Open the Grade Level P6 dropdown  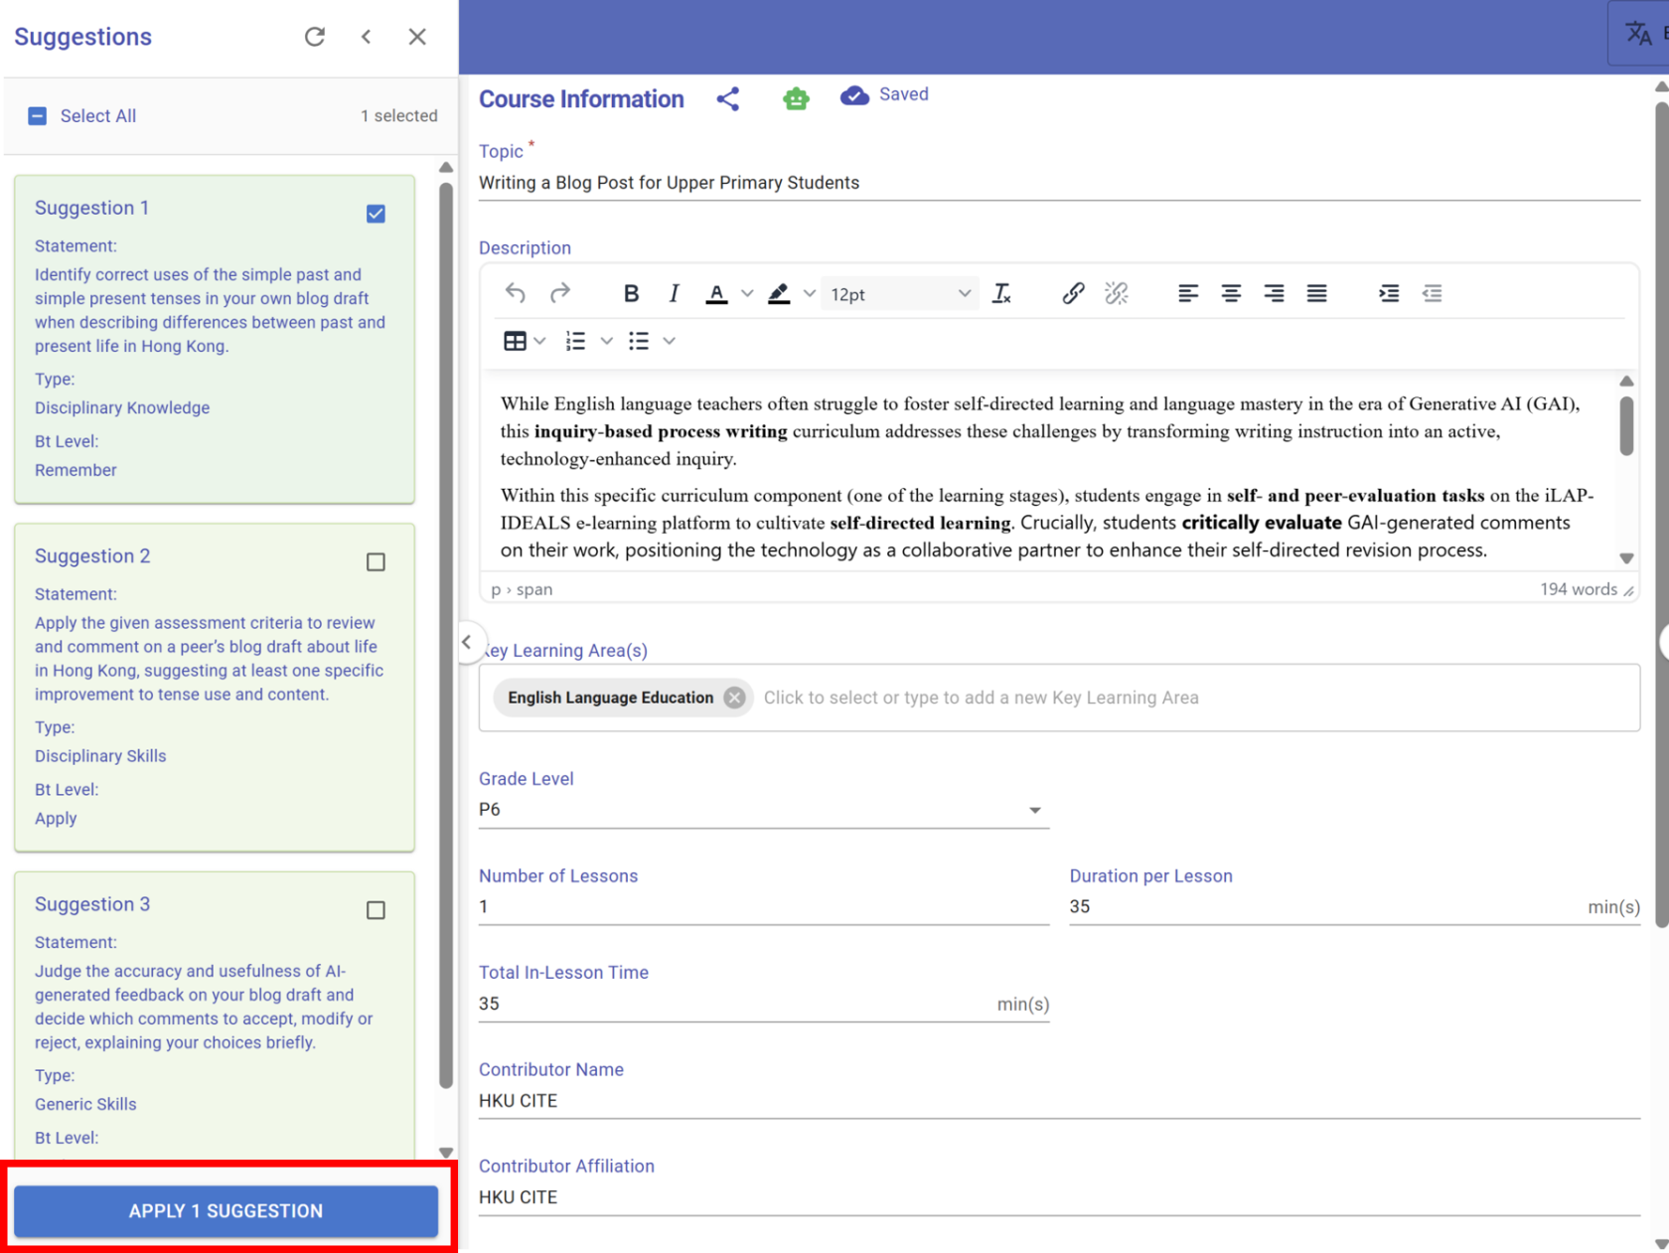(763, 810)
